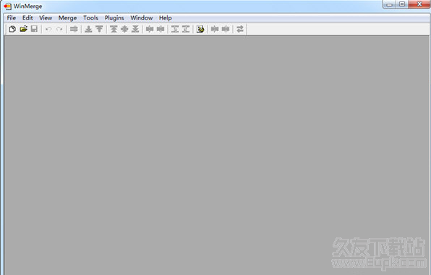Click Copy Right and Advance icon
The width and height of the screenshot is (431, 275).
tap(175, 29)
